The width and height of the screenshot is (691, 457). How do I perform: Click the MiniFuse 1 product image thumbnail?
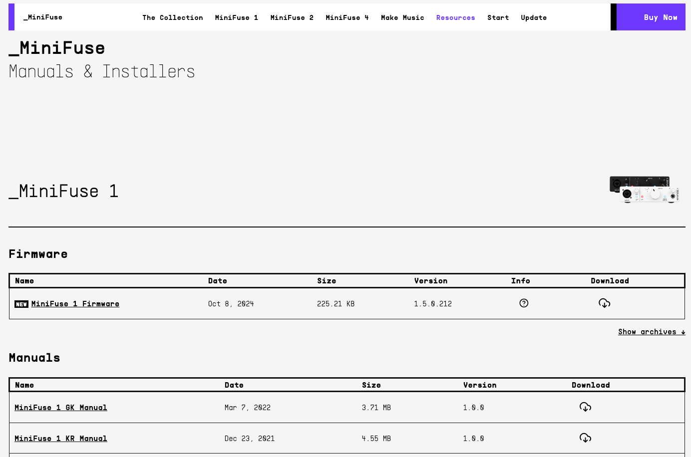coord(644,190)
